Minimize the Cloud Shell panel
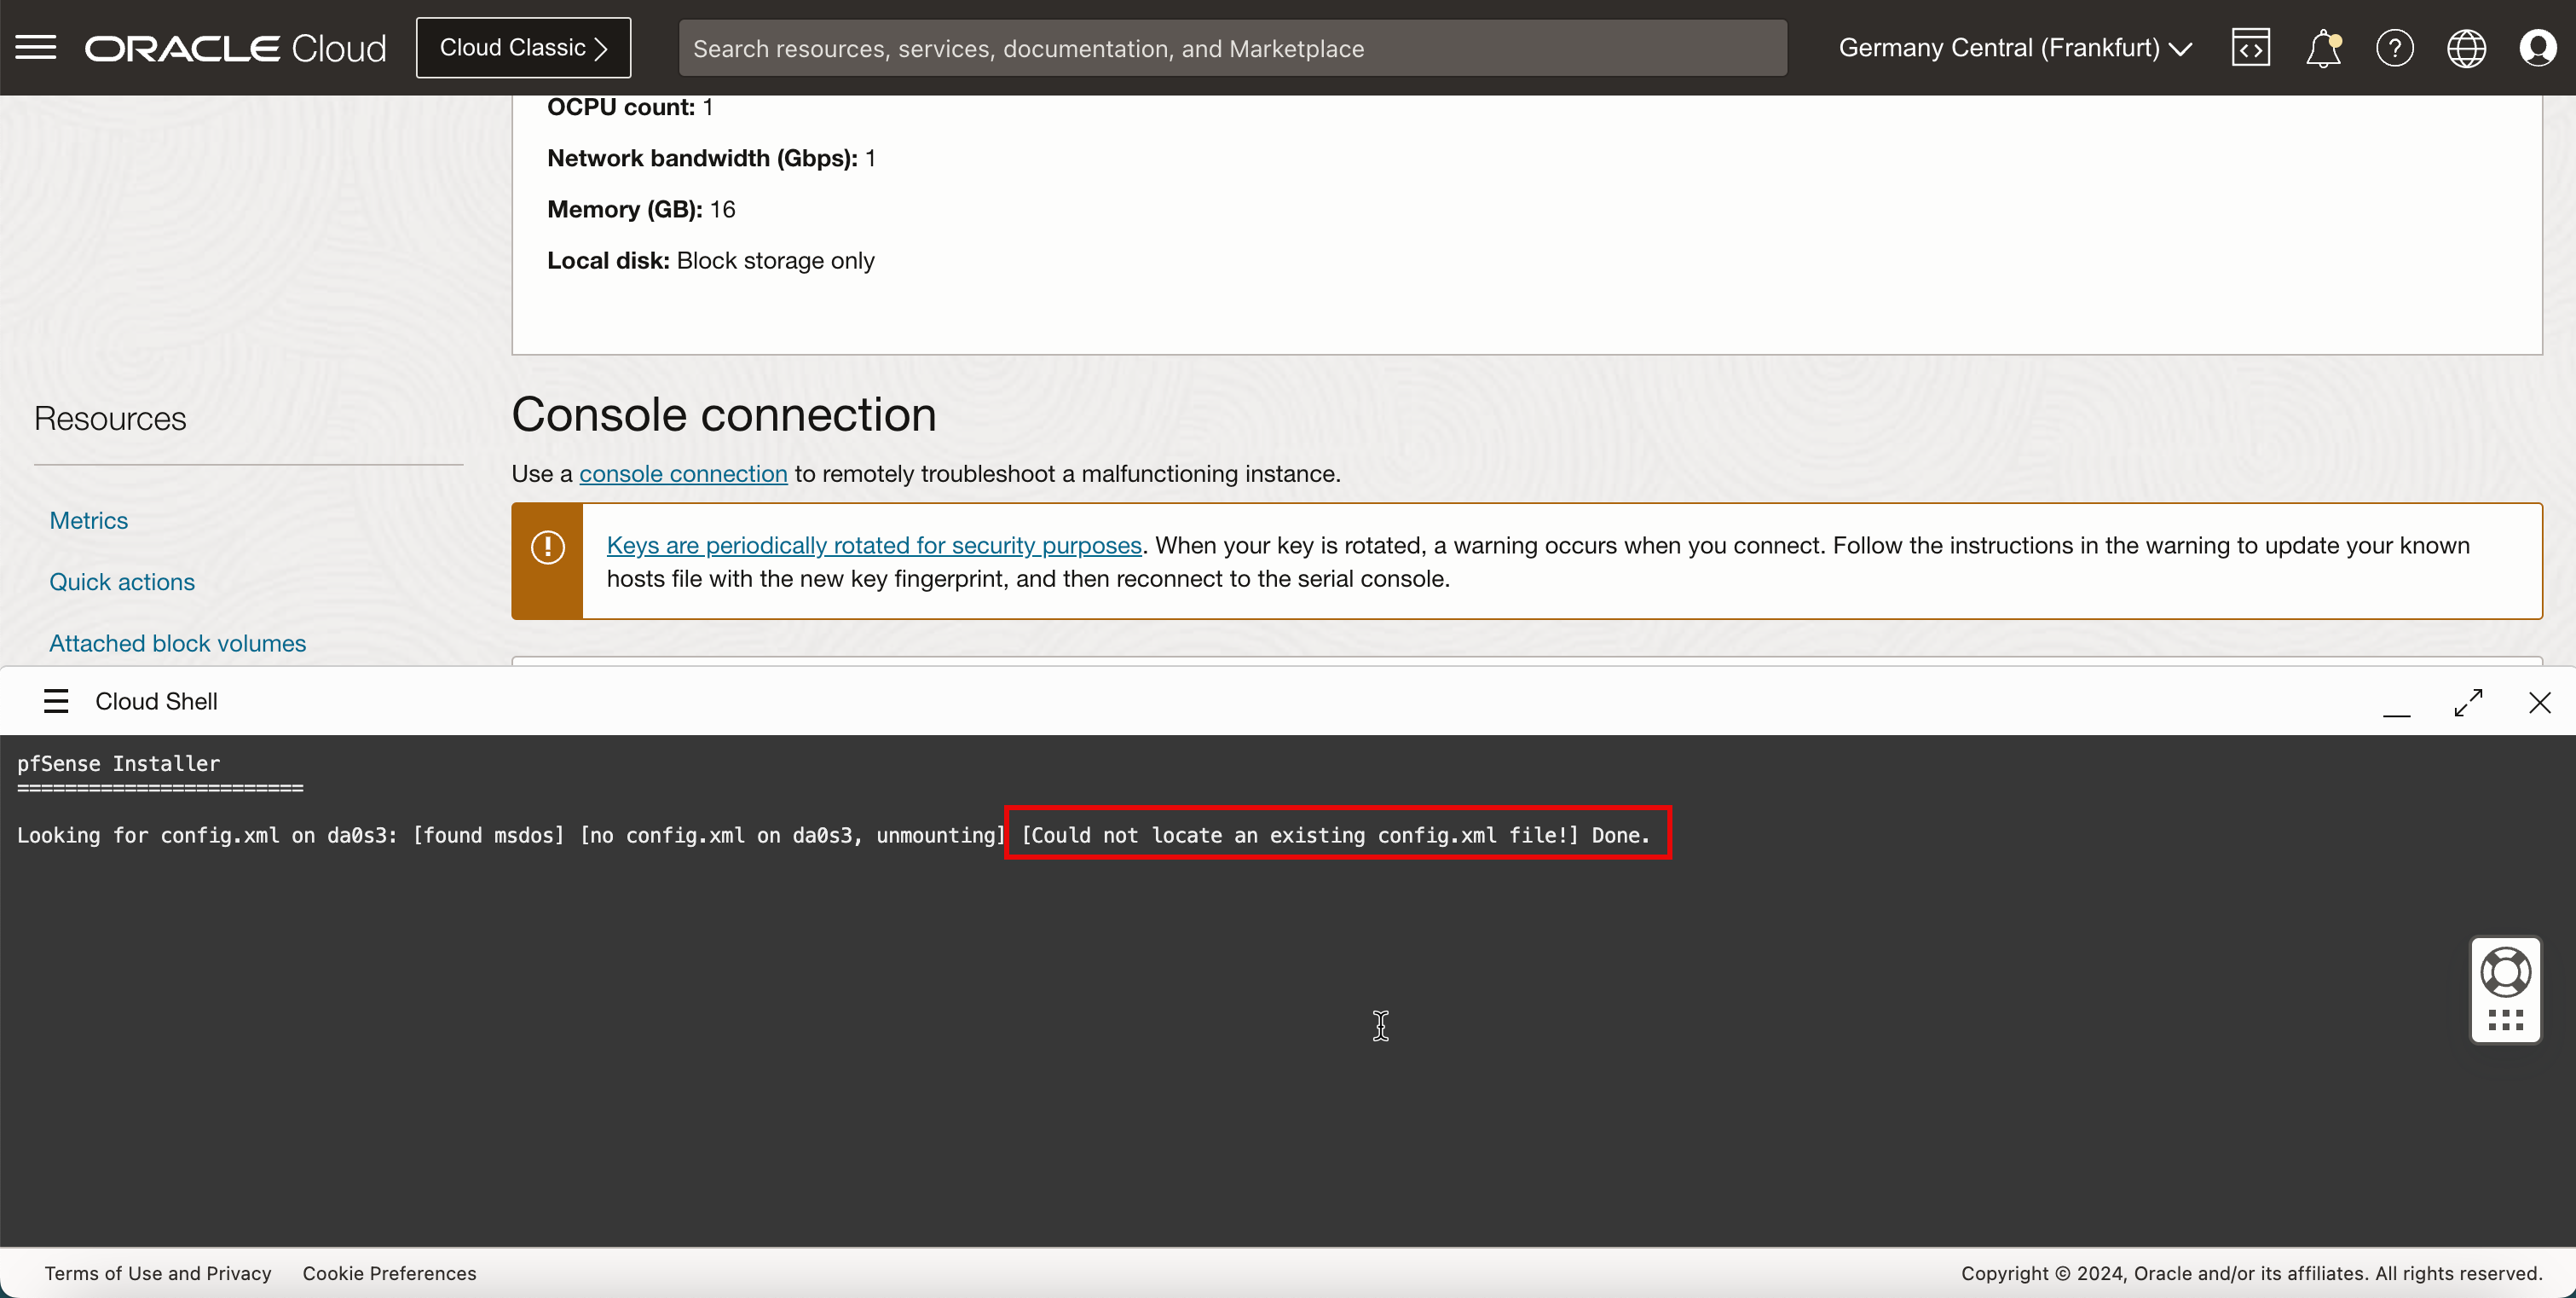This screenshot has height=1298, width=2576. click(x=2396, y=710)
